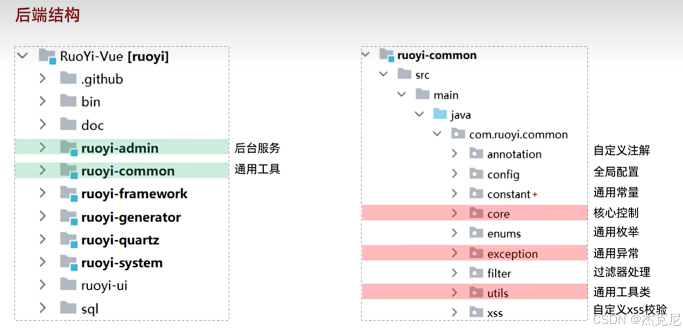This screenshot has width=683, height=331.
Task: Select the doc tree row label
Action: coord(93,125)
